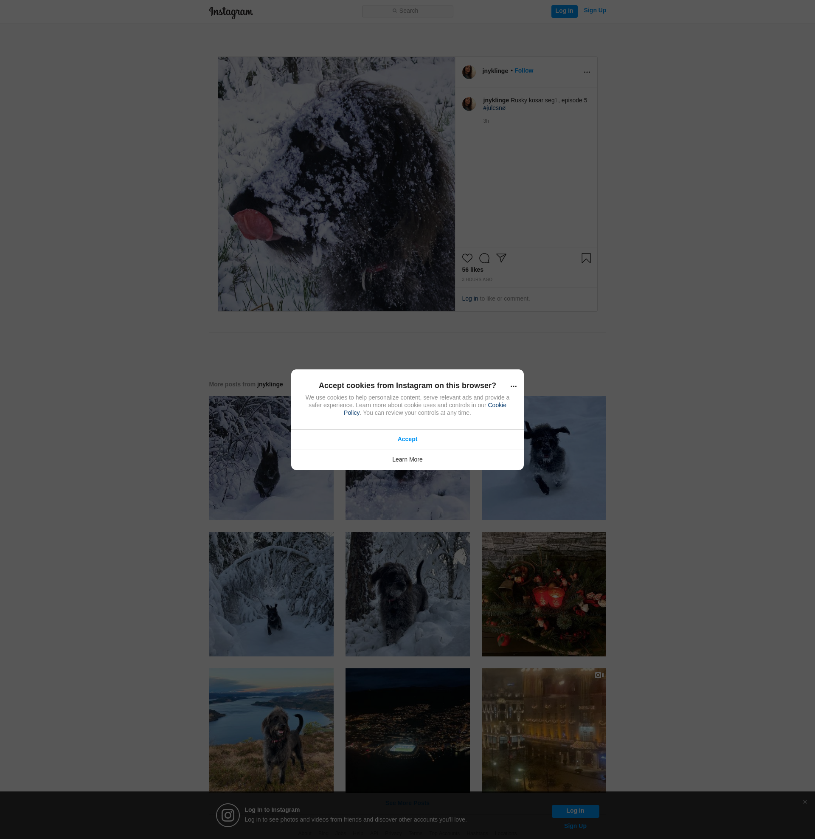Open thumbnail of dog leaping in snow
Screen dimensions: 815x839
point(544,458)
